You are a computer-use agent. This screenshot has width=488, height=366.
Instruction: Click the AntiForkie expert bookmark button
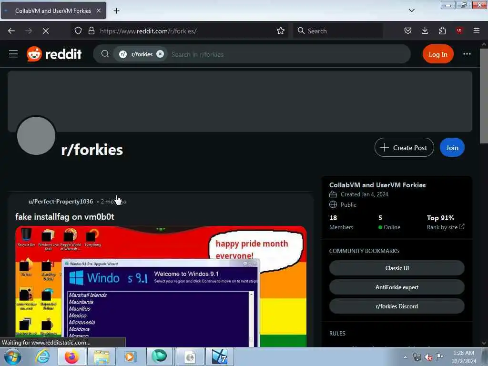pos(397,287)
